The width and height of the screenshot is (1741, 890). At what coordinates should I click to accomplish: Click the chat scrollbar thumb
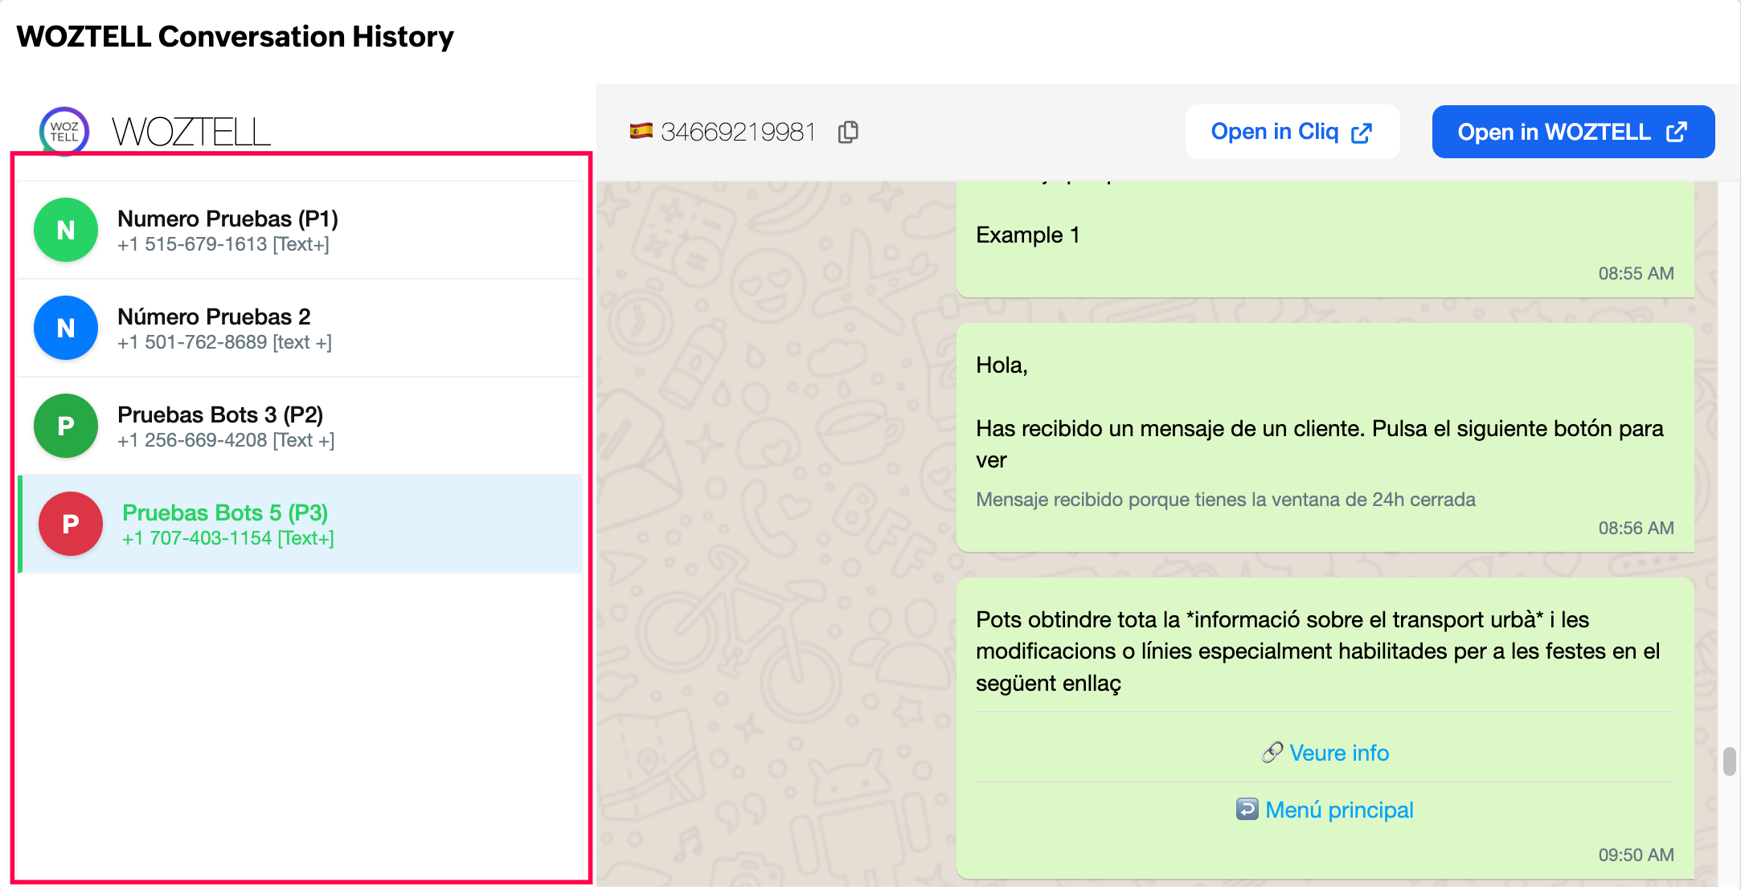click(1729, 761)
